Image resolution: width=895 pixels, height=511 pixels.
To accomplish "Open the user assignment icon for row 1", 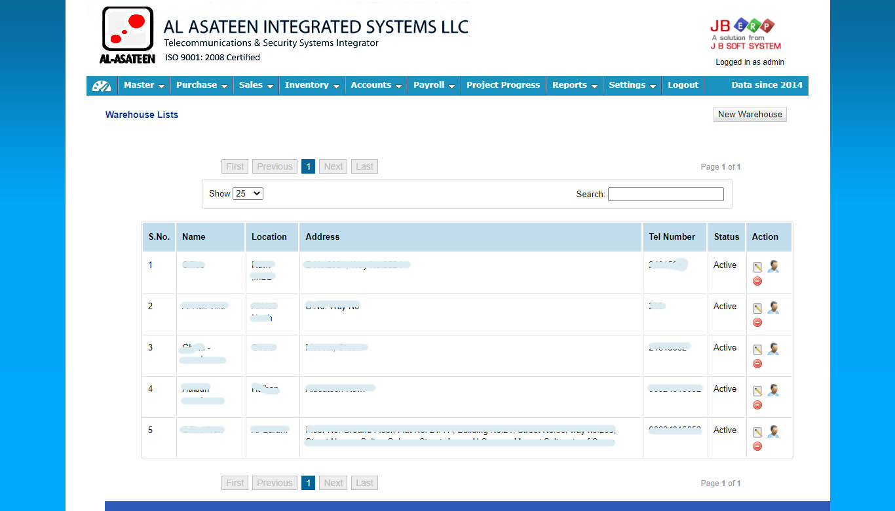I will (x=773, y=266).
